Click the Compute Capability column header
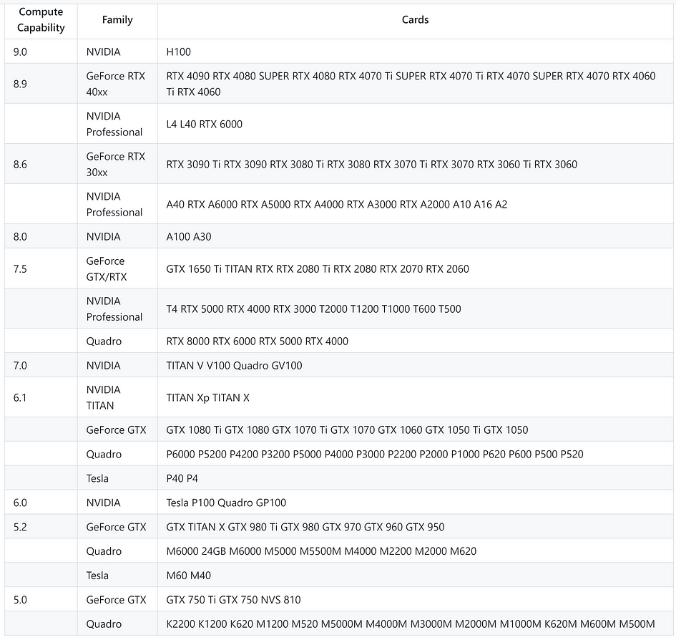Image resolution: width=676 pixels, height=640 pixels. click(41, 20)
